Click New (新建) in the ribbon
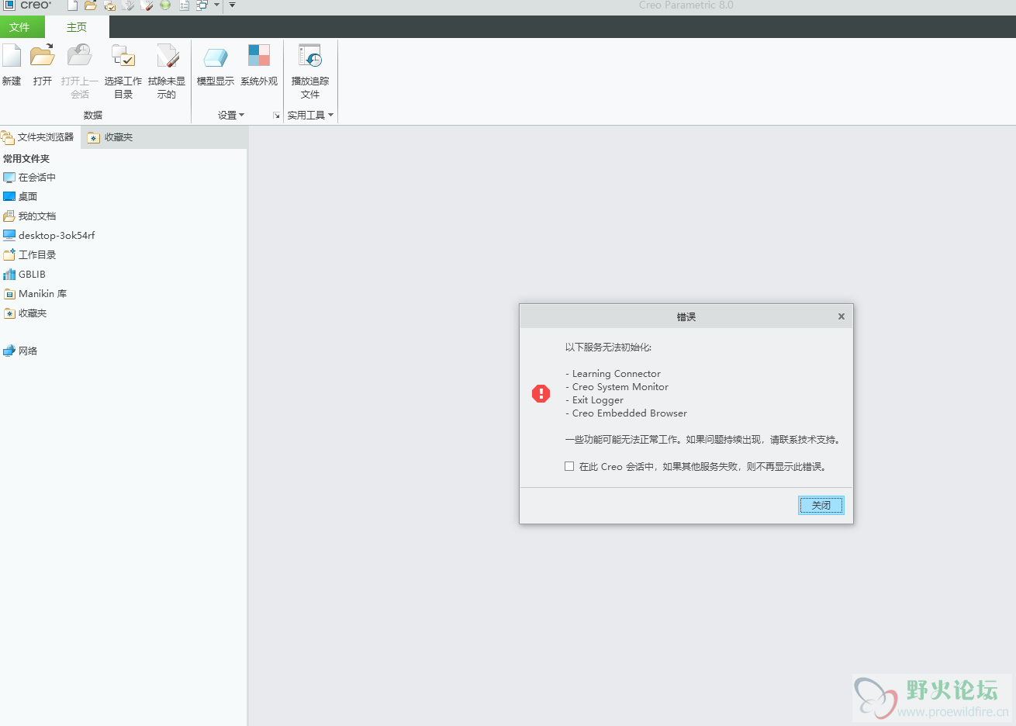This screenshot has width=1016, height=726. click(12, 66)
